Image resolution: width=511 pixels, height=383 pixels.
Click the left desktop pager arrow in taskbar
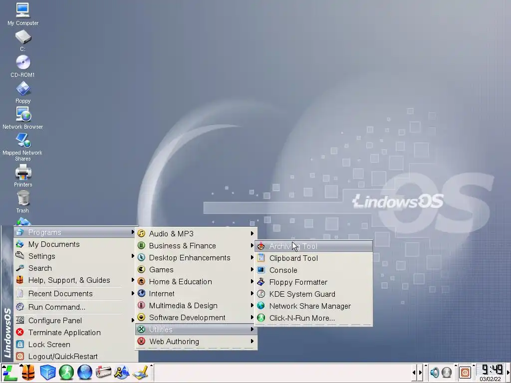414,373
